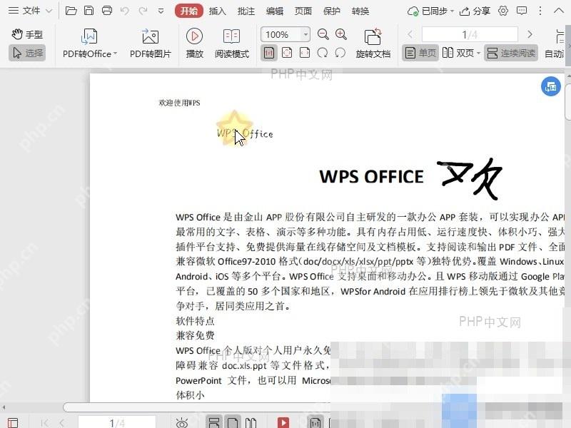Image resolution: width=571 pixels, height=428 pixels.
Task: Click the status bar page number field
Action: click(x=116, y=422)
